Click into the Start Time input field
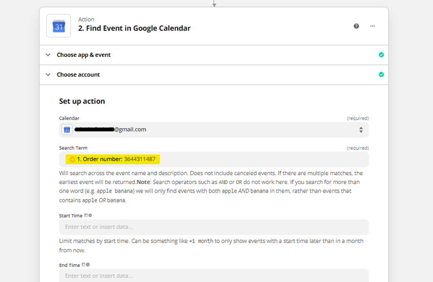 click(214, 227)
